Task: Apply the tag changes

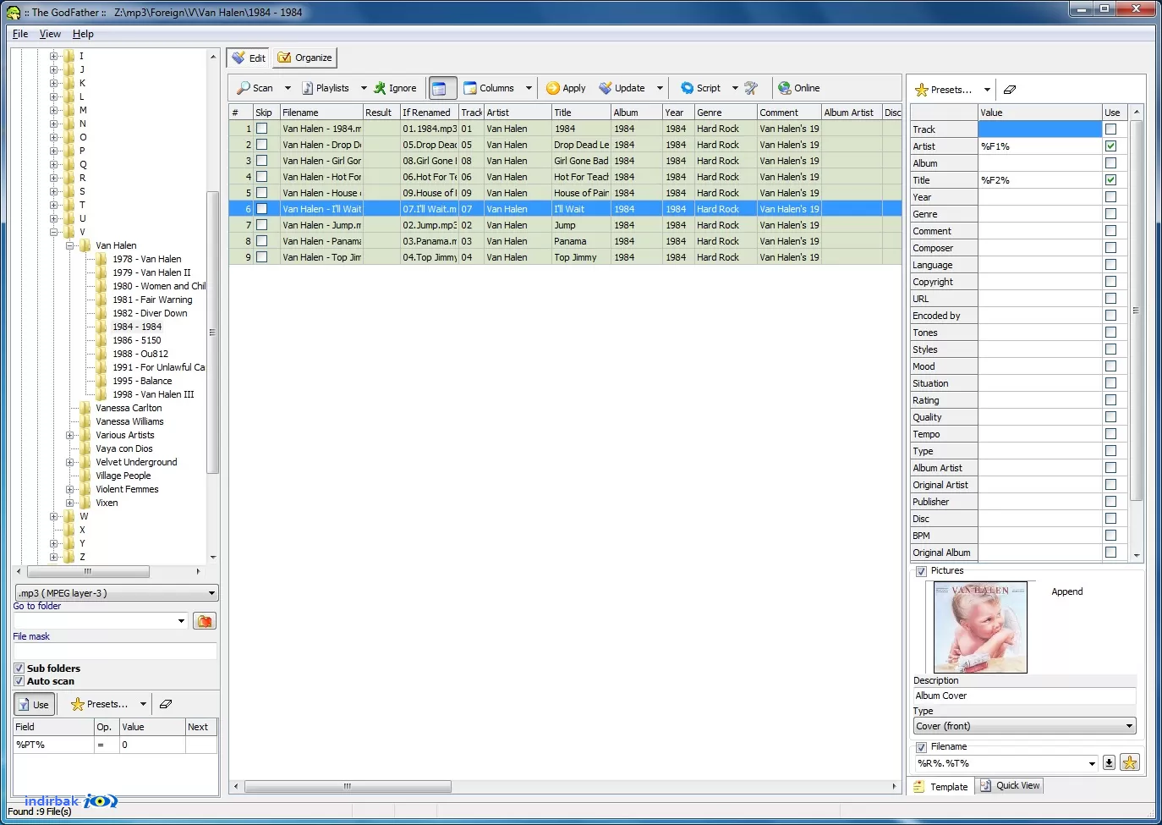Action: (566, 88)
